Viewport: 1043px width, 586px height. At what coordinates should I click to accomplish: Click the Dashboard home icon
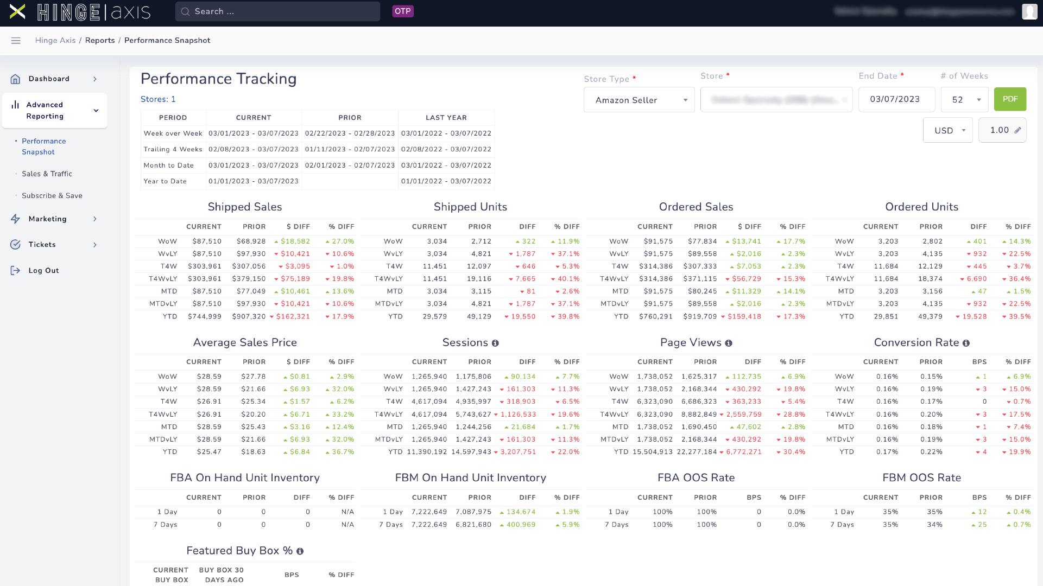[15, 79]
